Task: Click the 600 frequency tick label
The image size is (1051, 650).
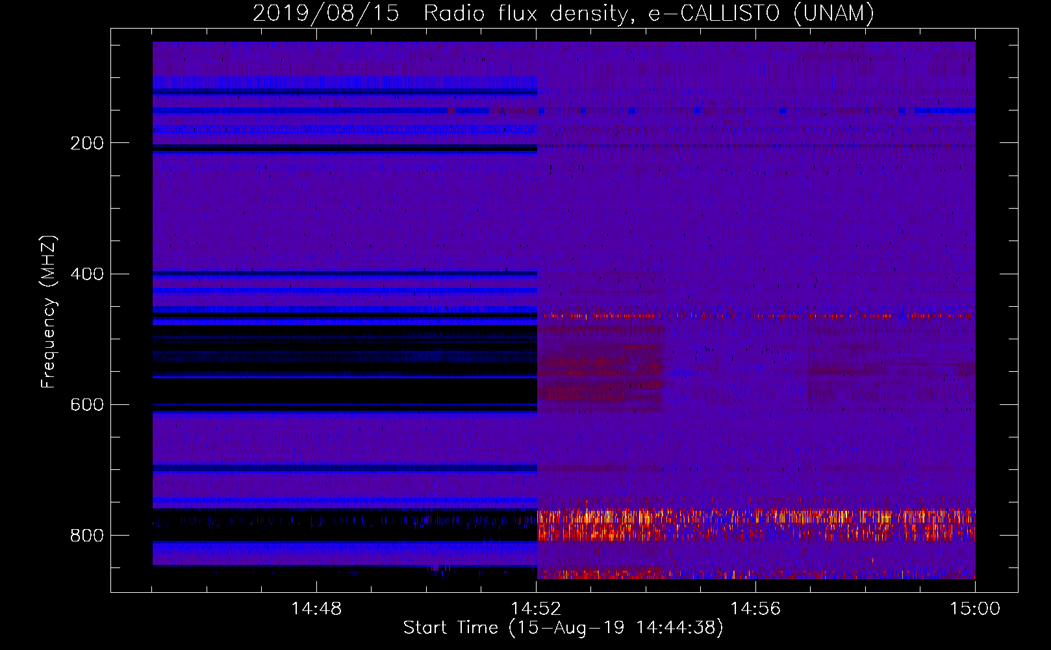Action: click(87, 404)
